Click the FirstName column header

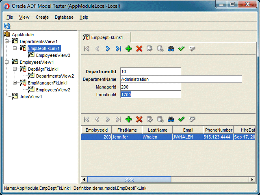pos(127,130)
